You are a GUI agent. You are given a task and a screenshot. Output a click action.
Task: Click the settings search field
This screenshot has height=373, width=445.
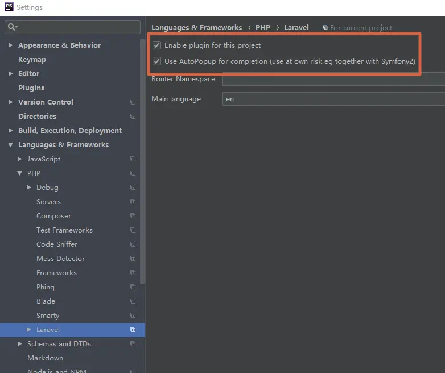coord(72,27)
